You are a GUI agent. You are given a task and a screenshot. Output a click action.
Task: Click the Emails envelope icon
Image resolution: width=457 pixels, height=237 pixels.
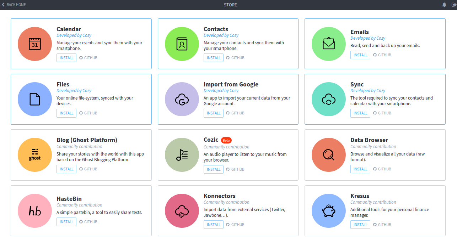pyautogui.click(x=329, y=44)
